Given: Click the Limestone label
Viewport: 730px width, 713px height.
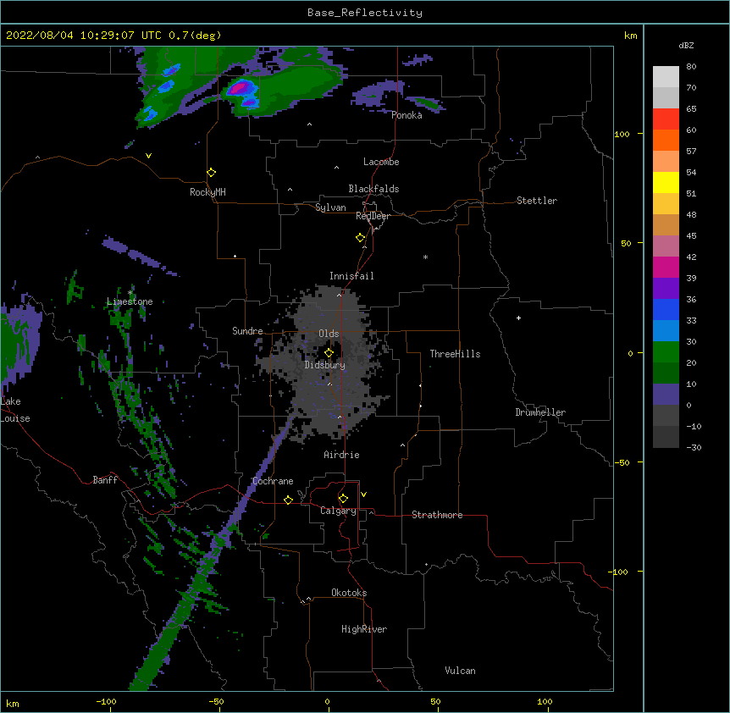Looking at the screenshot, I should pos(130,301).
